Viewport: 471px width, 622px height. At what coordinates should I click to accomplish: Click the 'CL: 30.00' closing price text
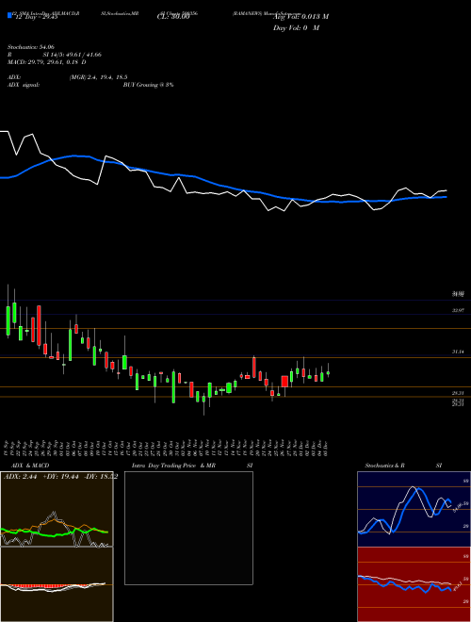coord(173,17)
